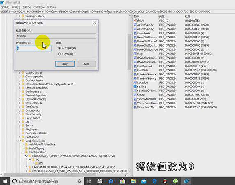Expand the FontAssoc tree node
The image size is (235, 185).
click(x=20, y=137)
